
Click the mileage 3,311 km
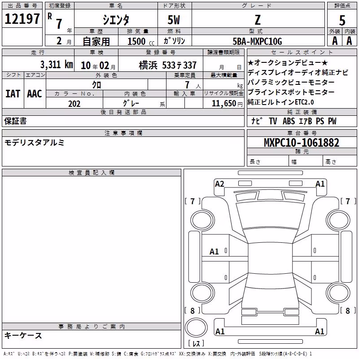coord(57,65)
